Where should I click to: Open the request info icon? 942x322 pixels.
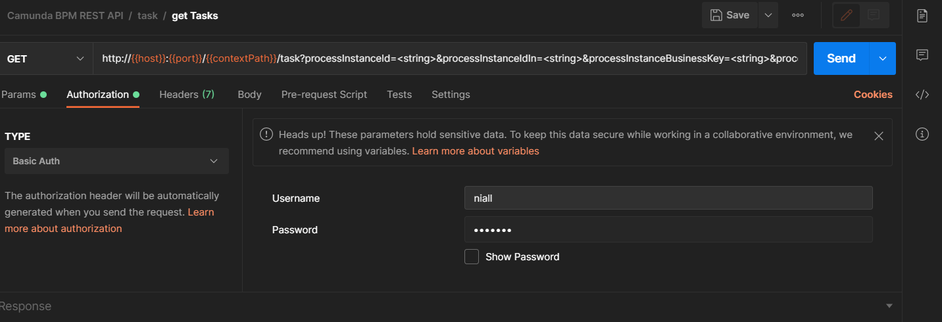pyautogui.click(x=922, y=134)
